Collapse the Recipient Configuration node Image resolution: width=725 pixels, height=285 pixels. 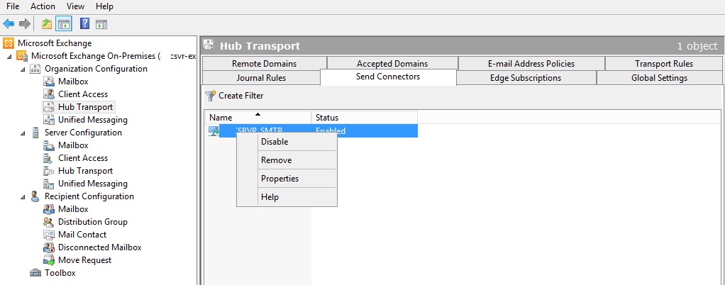point(23,197)
